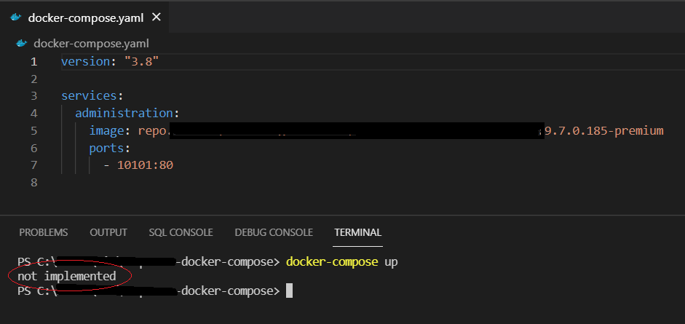Click line number 7 in the gutter

pyautogui.click(x=33, y=165)
